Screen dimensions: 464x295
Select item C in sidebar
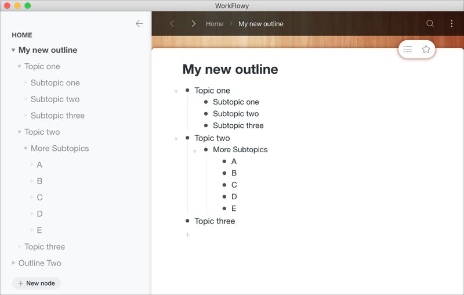pos(39,197)
